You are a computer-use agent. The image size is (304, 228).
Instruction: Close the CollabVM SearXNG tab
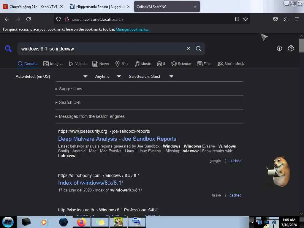click(x=195, y=7)
